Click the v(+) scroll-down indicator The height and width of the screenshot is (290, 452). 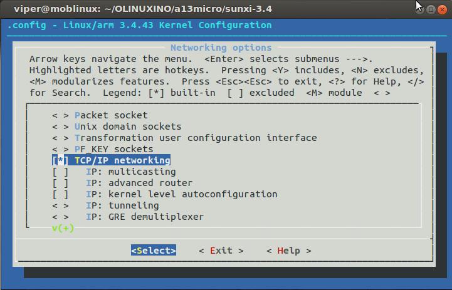point(63,228)
